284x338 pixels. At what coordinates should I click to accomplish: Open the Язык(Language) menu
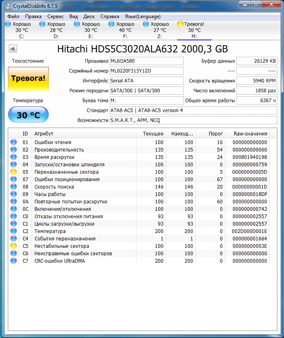pyautogui.click(x=143, y=16)
